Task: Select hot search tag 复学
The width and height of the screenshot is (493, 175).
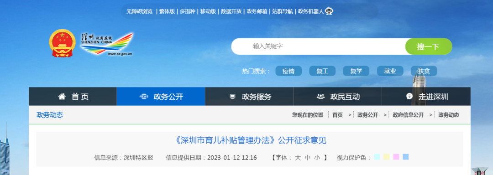Action: [x=356, y=71]
